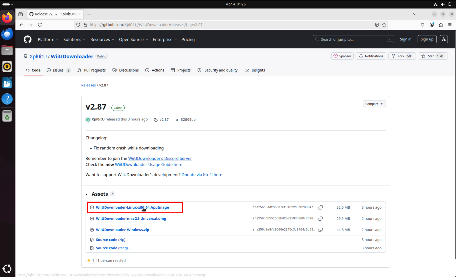Click the Sign up button
This screenshot has width=456, height=277.
pos(427,39)
